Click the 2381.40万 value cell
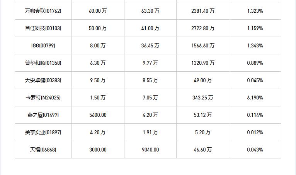The width and height of the screenshot is (296, 175). click(202, 11)
